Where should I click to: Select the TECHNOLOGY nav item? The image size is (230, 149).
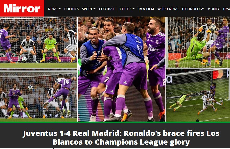coord(193,9)
